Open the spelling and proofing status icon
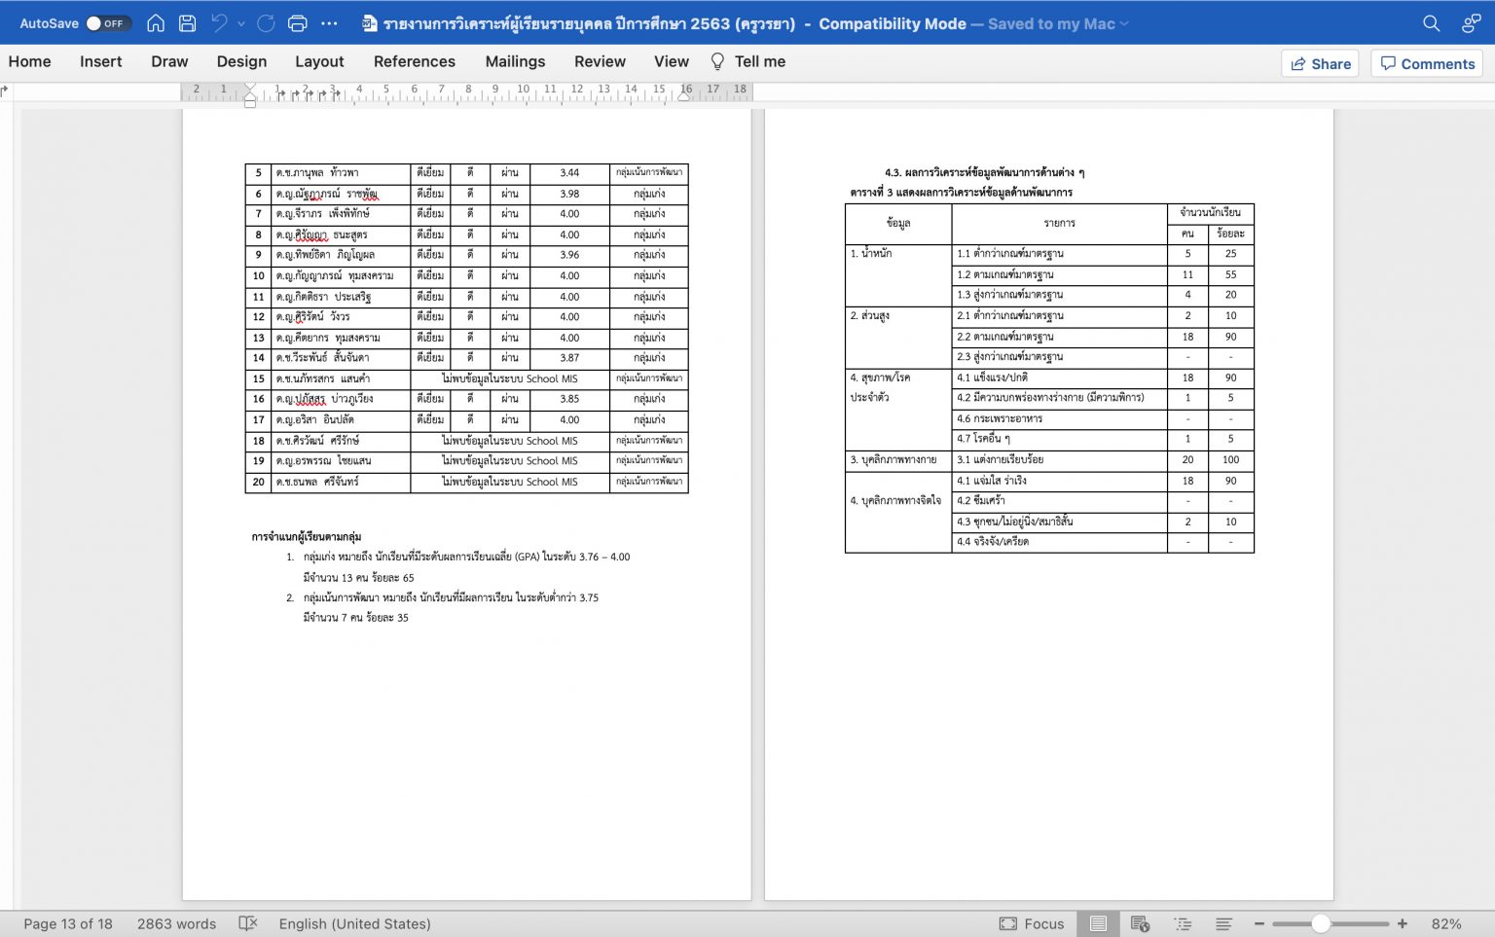The width and height of the screenshot is (1495, 937). tap(248, 923)
